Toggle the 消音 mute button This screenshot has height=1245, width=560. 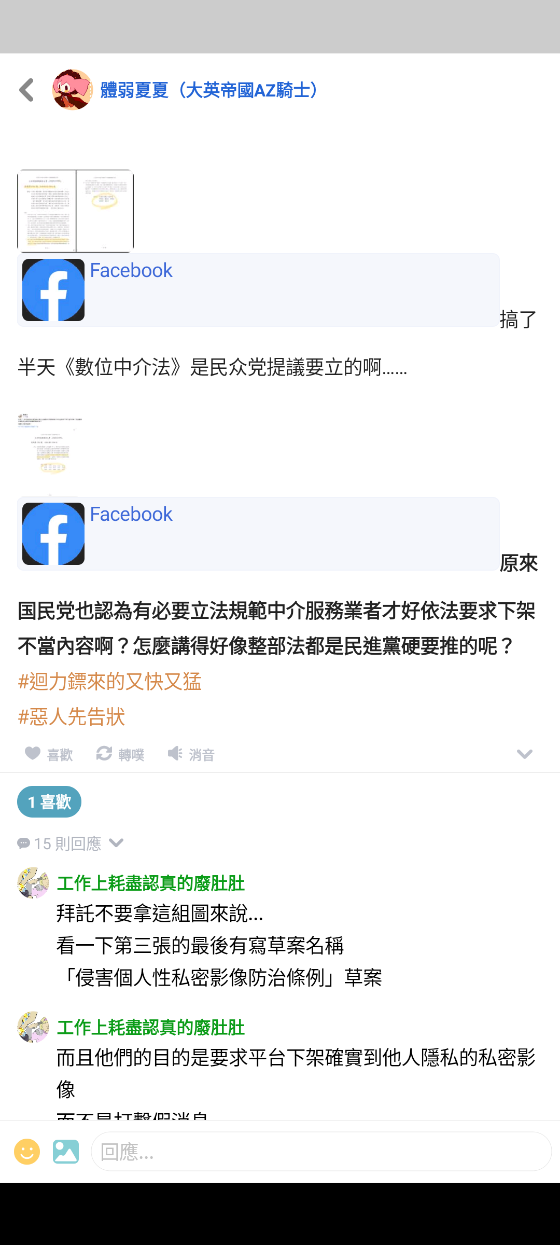click(x=191, y=754)
